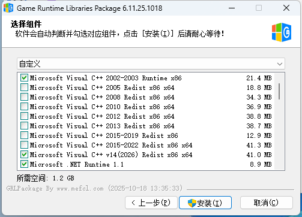Click the GRLPackage By www.mefcl.com text

coord(94,188)
